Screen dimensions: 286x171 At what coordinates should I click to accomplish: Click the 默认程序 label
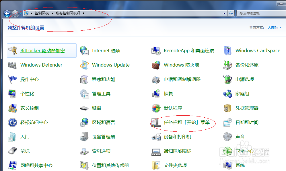(x=173, y=108)
